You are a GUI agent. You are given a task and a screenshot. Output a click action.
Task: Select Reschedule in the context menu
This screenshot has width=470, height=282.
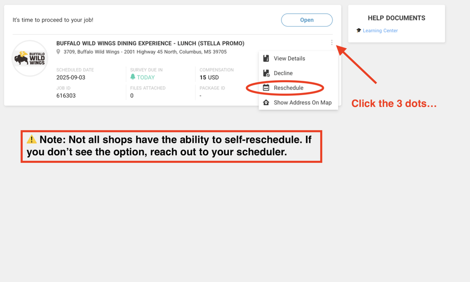click(x=298, y=88)
